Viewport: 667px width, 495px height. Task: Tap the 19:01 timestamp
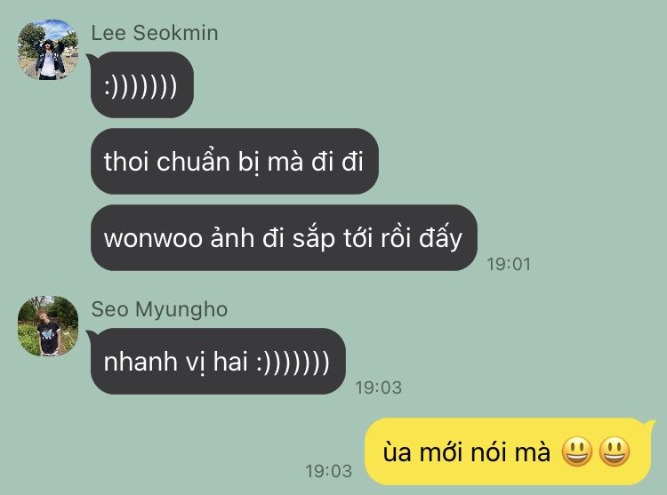tap(509, 264)
